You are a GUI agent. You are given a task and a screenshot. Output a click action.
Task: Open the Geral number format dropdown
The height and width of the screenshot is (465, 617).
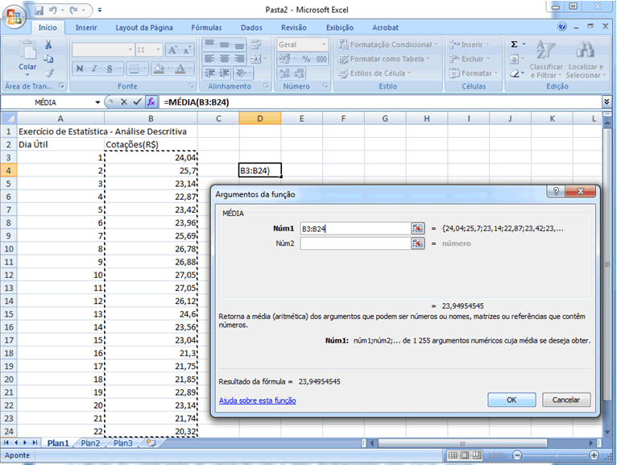pos(323,44)
